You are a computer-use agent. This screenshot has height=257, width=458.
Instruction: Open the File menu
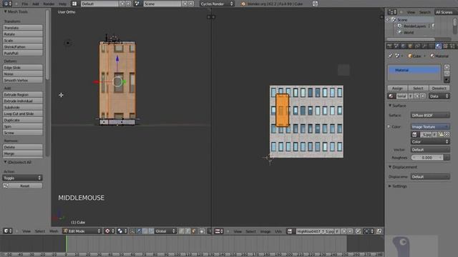pyautogui.click(x=25, y=4)
